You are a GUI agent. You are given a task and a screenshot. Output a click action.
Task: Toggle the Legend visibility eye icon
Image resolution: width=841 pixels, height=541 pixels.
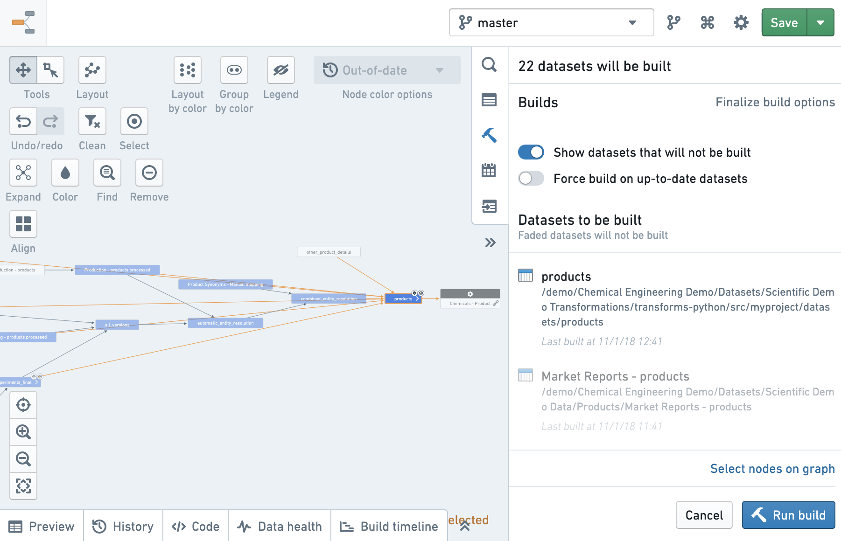tap(281, 70)
